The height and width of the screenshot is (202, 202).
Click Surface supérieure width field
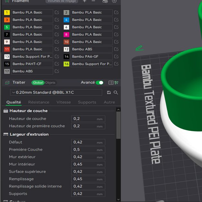coord(88,171)
